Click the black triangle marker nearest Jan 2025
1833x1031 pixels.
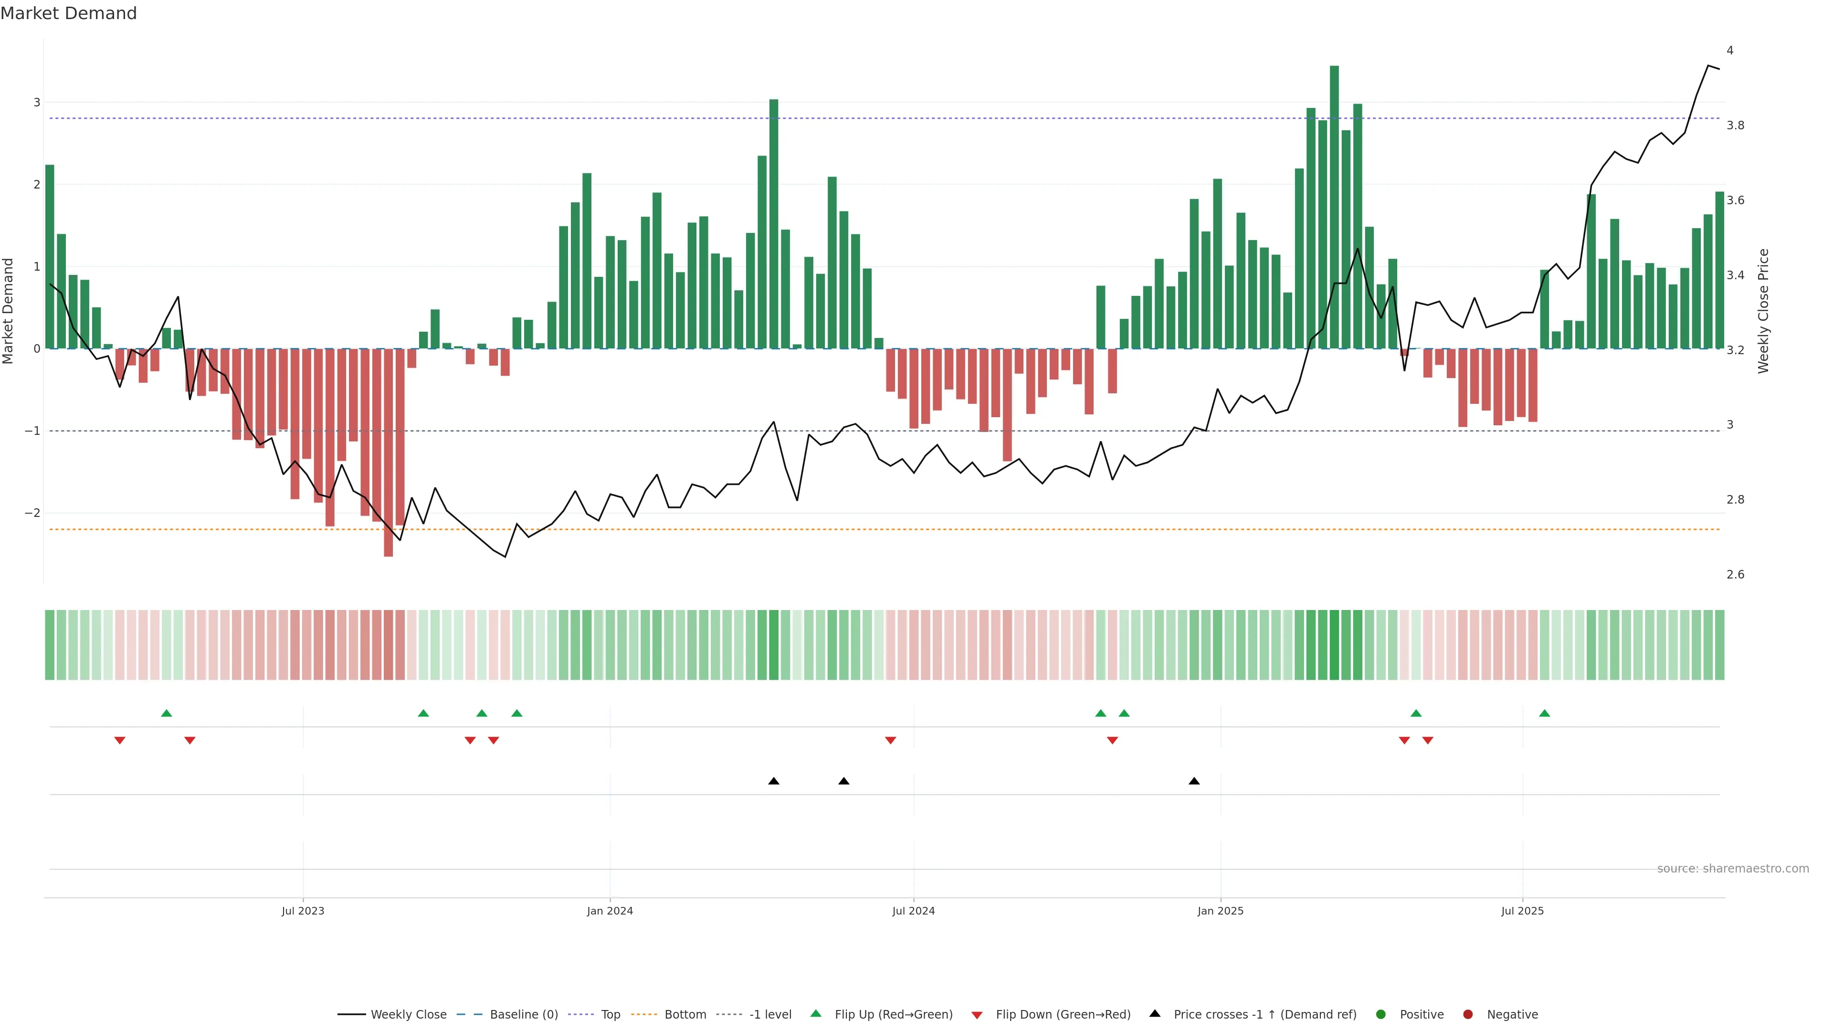pos(1194,781)
